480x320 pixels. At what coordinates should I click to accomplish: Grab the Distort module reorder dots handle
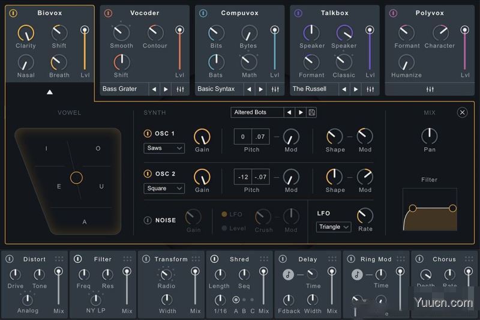(59, 259)
